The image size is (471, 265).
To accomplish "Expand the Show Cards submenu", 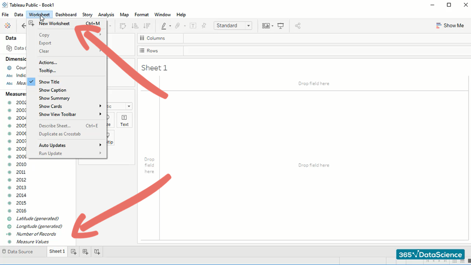I will 50,106.
